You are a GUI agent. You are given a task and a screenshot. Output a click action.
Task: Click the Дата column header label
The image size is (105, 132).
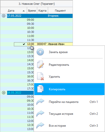[x=11, y=11]
